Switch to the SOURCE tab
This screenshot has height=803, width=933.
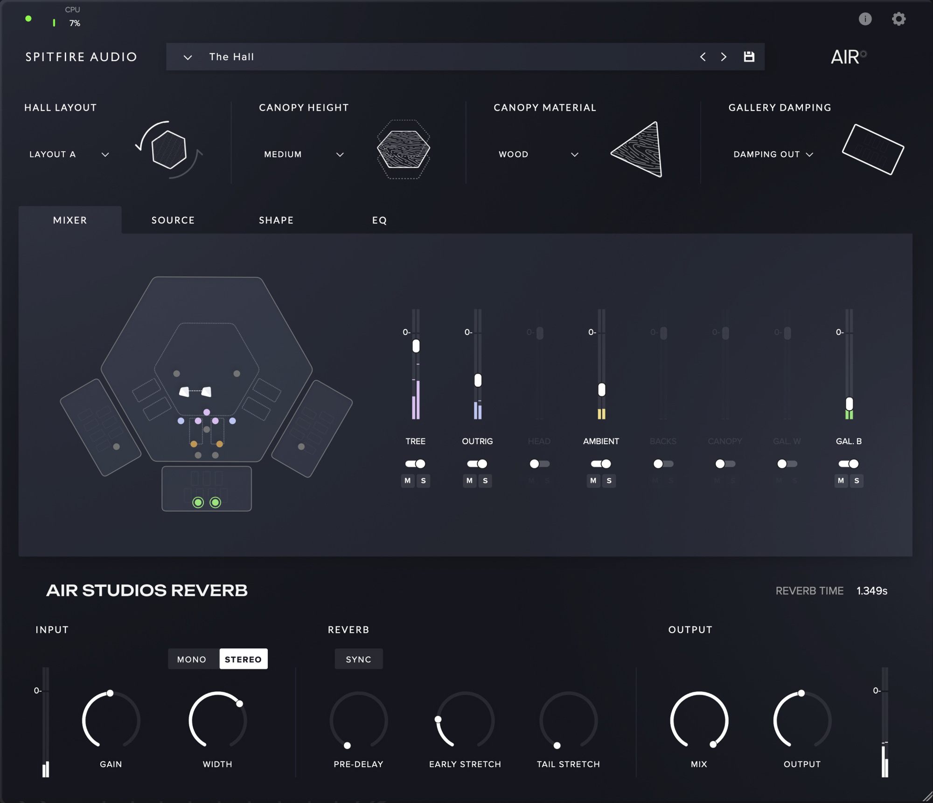tap(173, 220)
